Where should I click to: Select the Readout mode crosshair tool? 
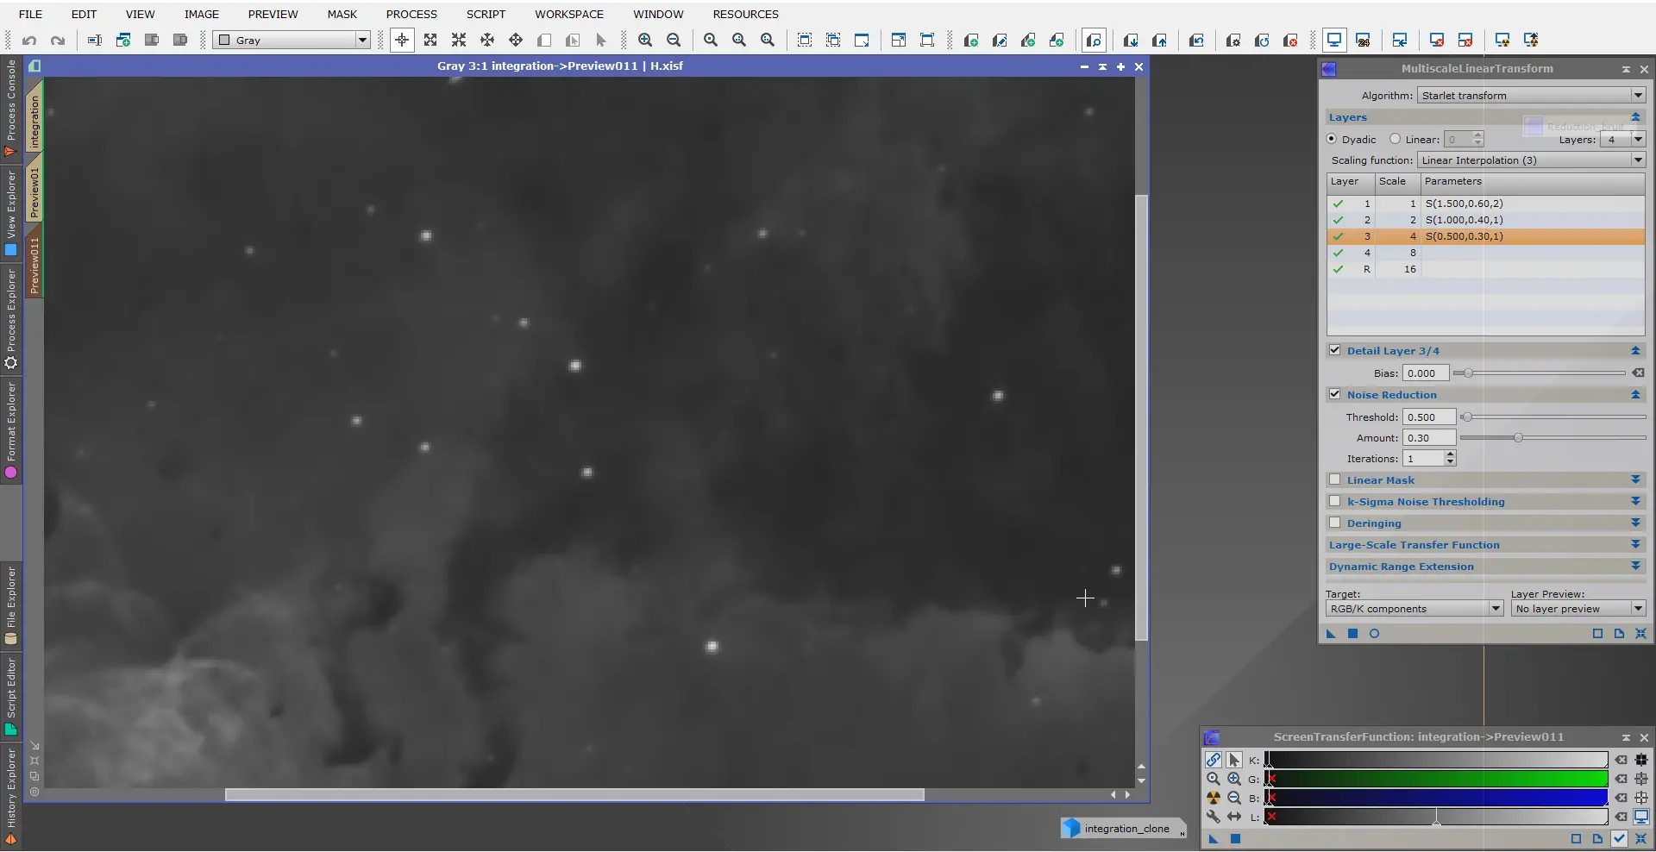click(402, 40)
